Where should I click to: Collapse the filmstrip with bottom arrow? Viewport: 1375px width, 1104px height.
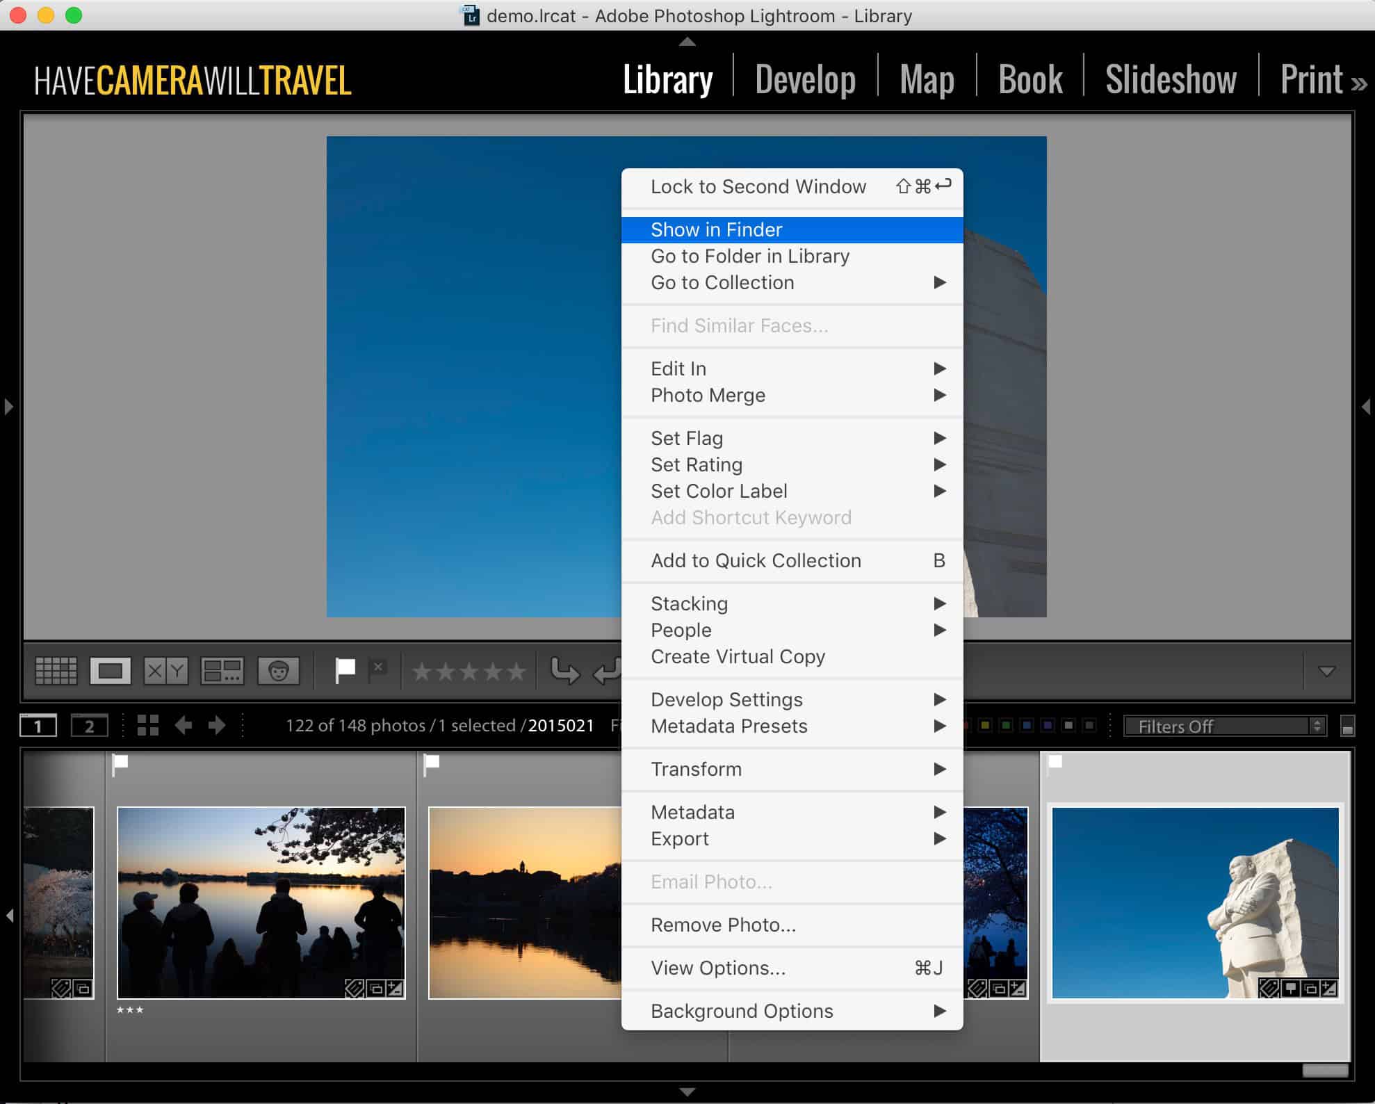[687, 1092]
